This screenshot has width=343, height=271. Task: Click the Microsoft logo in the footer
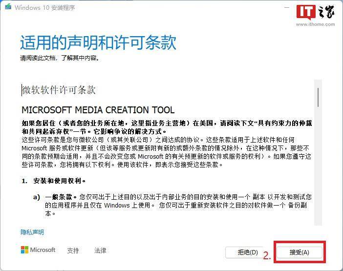[38, 250]
